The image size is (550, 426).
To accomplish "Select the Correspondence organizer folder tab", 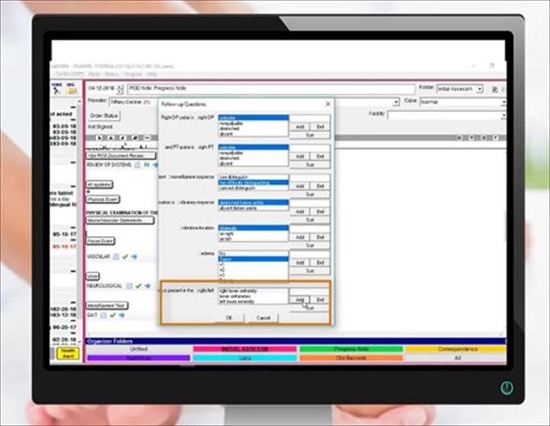I will click(x=455, y=349).
